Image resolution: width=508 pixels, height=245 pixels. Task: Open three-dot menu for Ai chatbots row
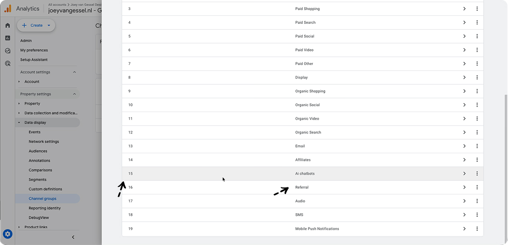point(477,174)
